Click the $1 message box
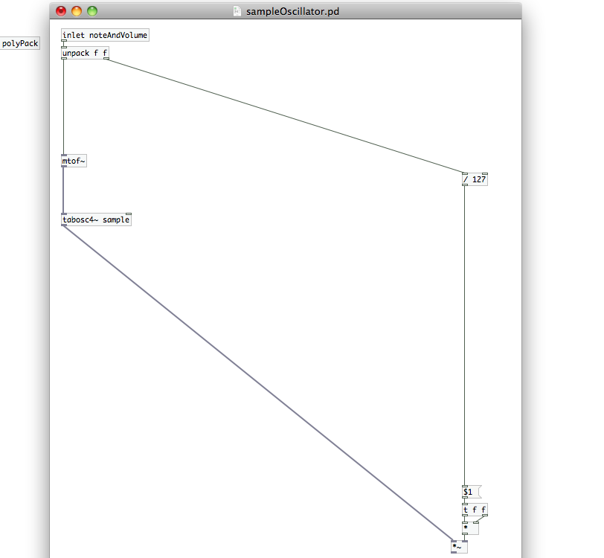Screen dimensions: 604x558 pyautogui.click(x=470, y=492)
